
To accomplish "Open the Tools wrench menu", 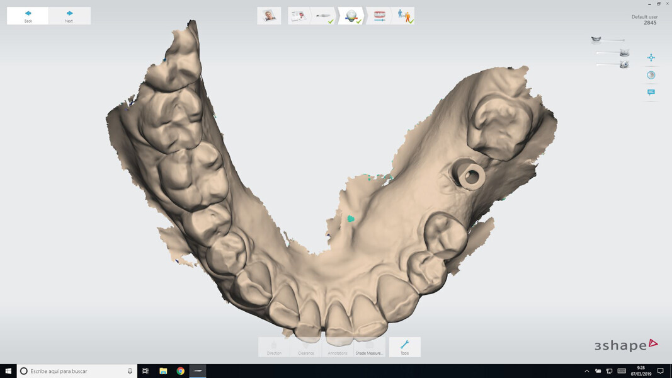I will tap(404, 346).
